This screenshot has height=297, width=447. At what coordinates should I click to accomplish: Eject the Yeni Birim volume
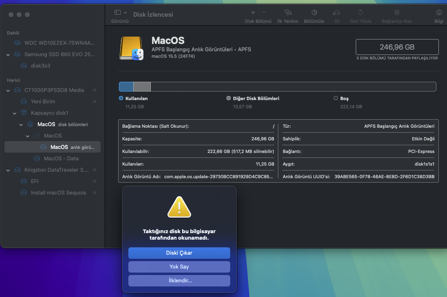click(x=95, y=101)
